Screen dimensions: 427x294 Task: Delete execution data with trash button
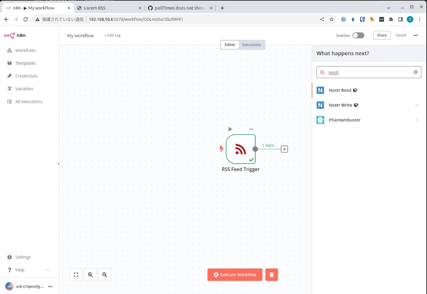pyautogui.click(x=272, y=275)
